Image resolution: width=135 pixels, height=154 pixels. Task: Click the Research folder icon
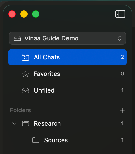coord(25,123)
